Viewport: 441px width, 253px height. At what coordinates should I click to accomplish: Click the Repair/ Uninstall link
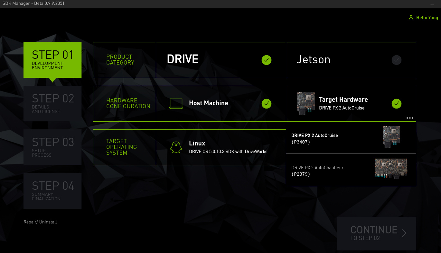click(x=40, y=222)
